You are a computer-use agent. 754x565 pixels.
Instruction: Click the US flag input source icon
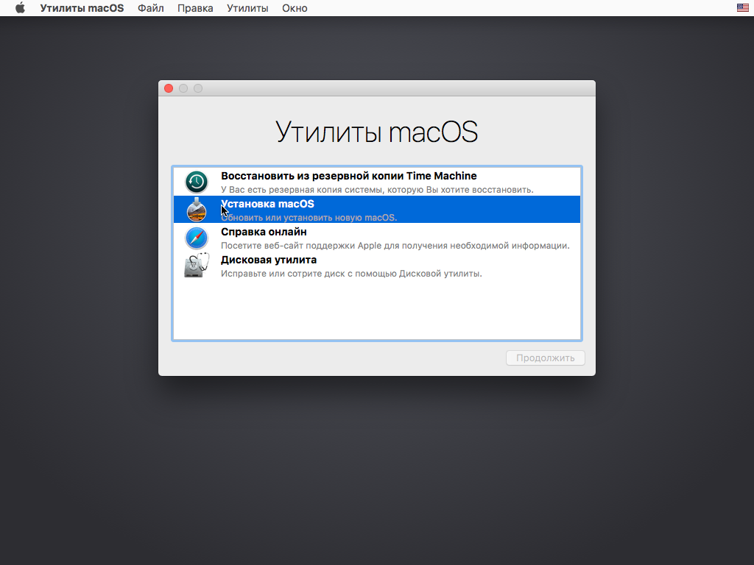[x=742, y=8]
